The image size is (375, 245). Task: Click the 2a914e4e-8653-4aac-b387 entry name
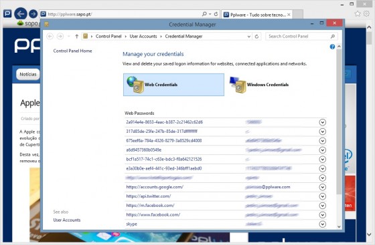(x=164, y=122)
